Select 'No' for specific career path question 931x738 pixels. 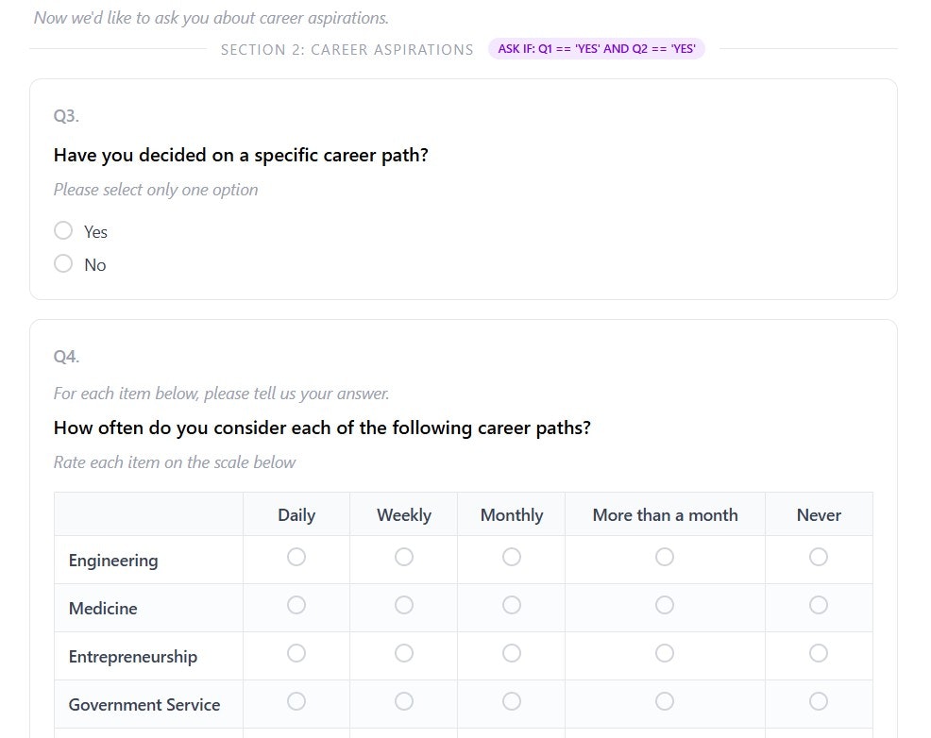pyautogui.click(x=63, y=263)
